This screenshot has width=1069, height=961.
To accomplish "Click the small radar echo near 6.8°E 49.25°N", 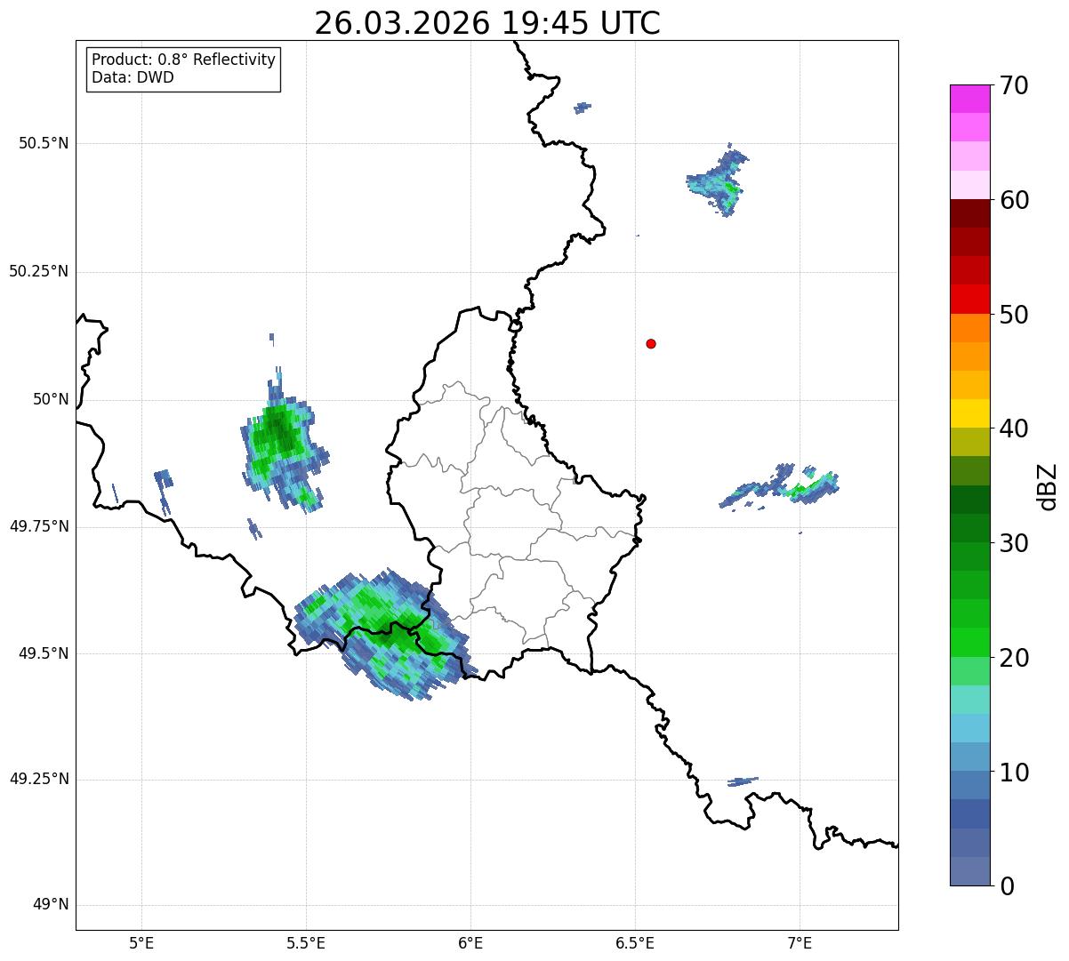I will (743, 781).
